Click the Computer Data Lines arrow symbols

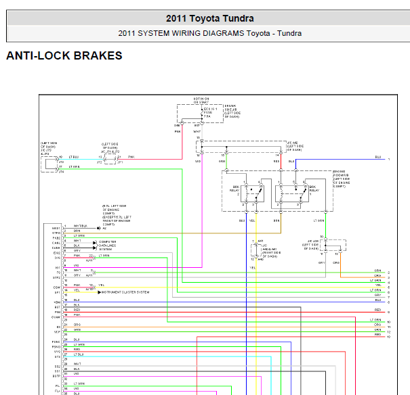point(95,246)
